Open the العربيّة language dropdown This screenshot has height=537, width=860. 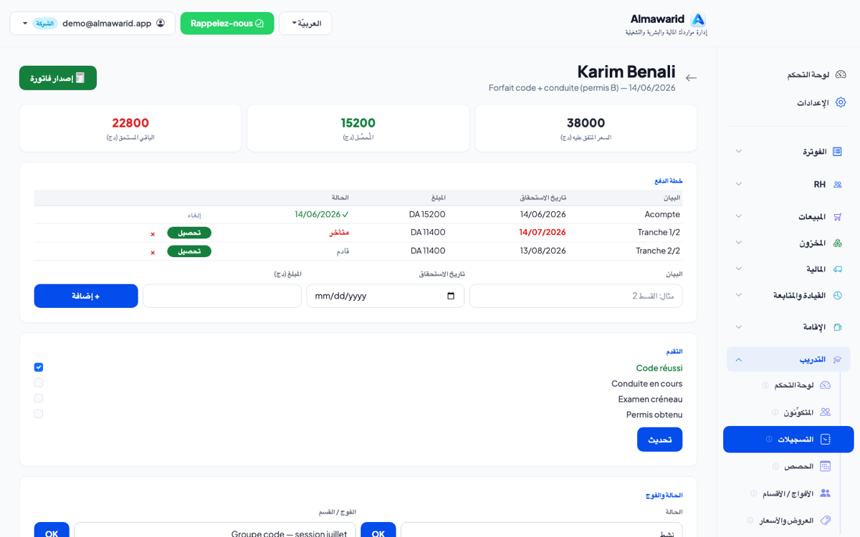[305, 23]
